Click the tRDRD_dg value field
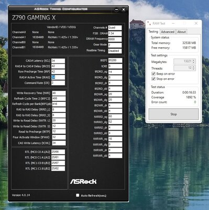209x210 pixels. point(115,77)
